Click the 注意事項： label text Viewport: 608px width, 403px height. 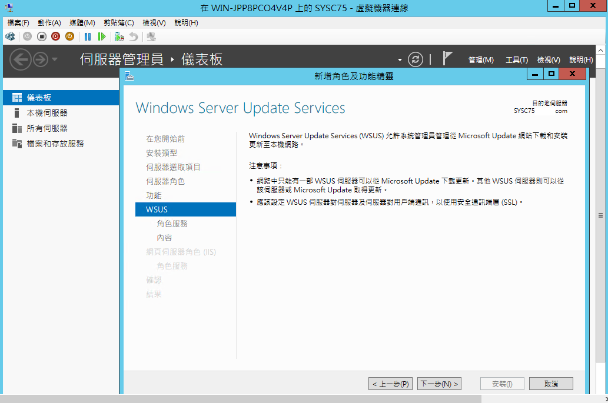pyautogui.click(x=266, y=166)
